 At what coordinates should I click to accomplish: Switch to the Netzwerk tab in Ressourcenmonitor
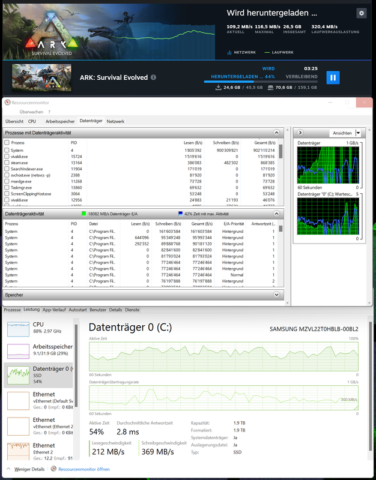(x=115, y=121)
